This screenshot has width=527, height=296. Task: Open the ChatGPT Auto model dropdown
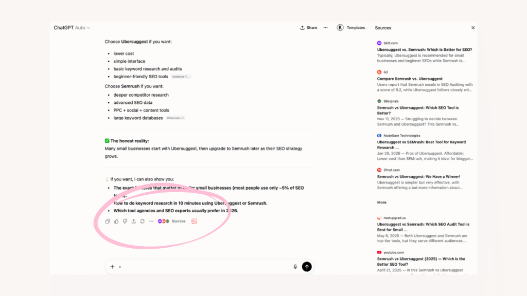(72, 27)
